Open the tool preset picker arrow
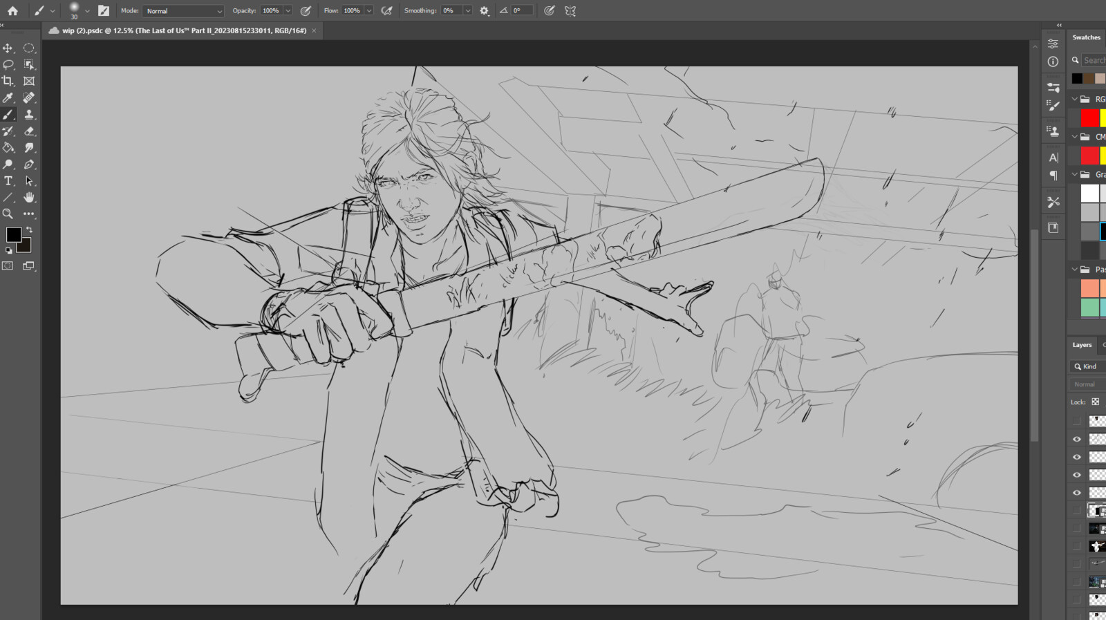 click(x=53, y=11)
